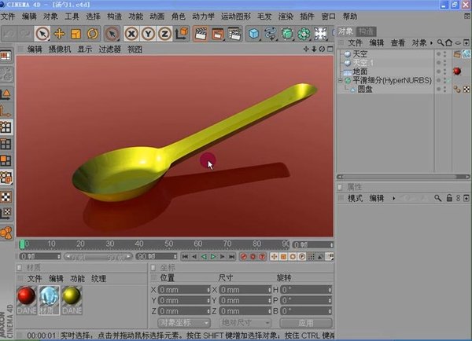Open the spline tools icon
This screenshot has width=472, height=341.
(x=271, y=34)
